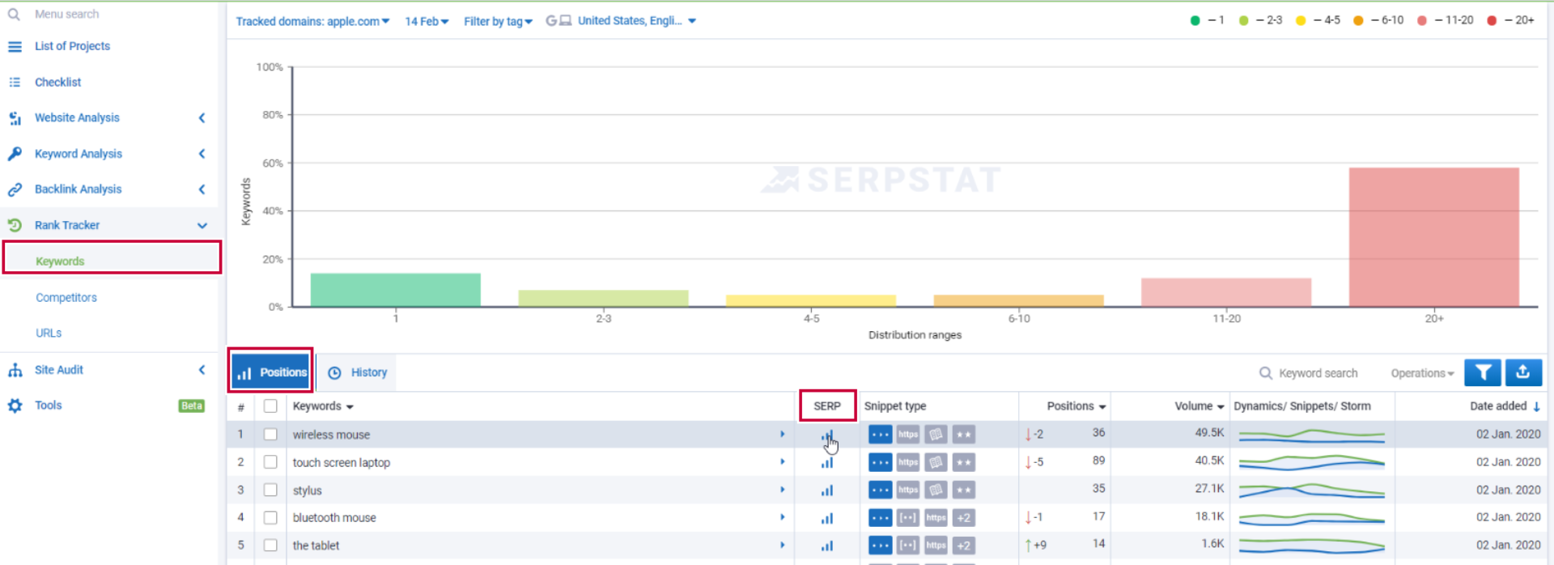The width and height of the screenshot is (1554, 565).
Task: Open United States English region dropdown
Action: click(636, 21)
